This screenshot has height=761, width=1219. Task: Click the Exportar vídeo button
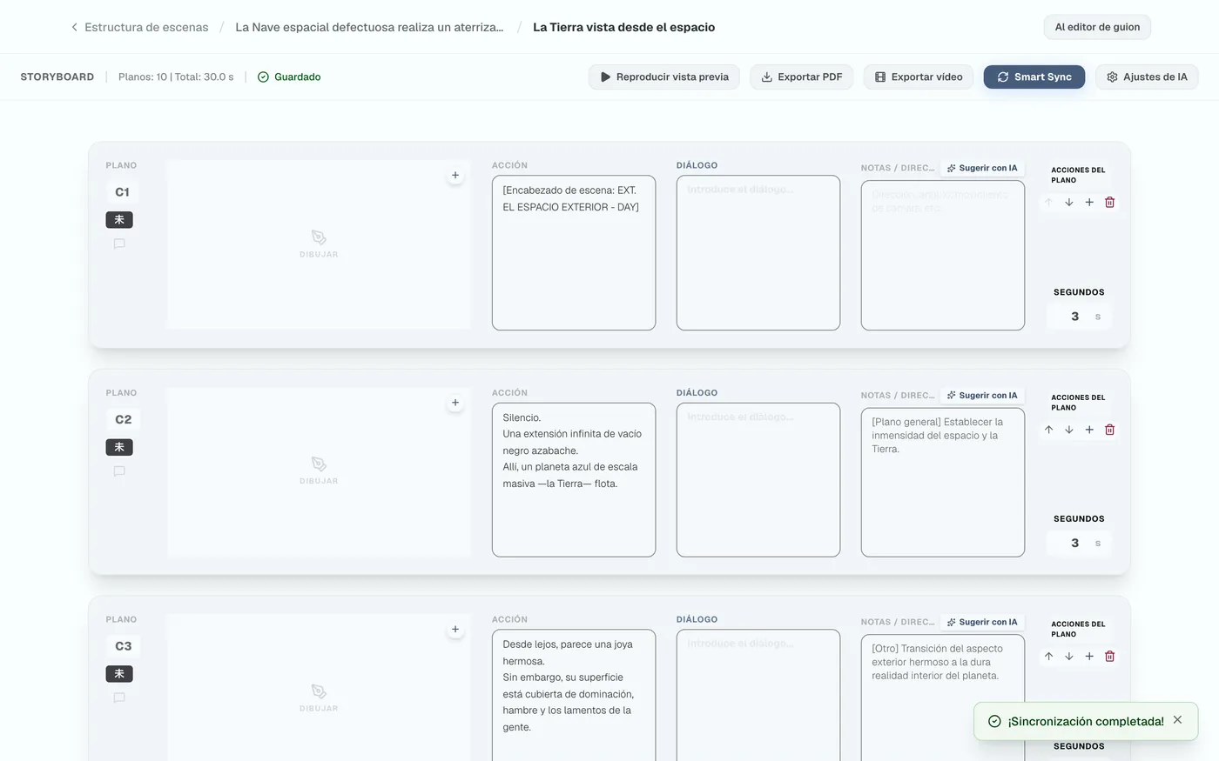click(919, 77)
